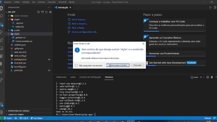Select yarn.lock file
The width and height of the screenshot is (217, 122).
point(18,70)
